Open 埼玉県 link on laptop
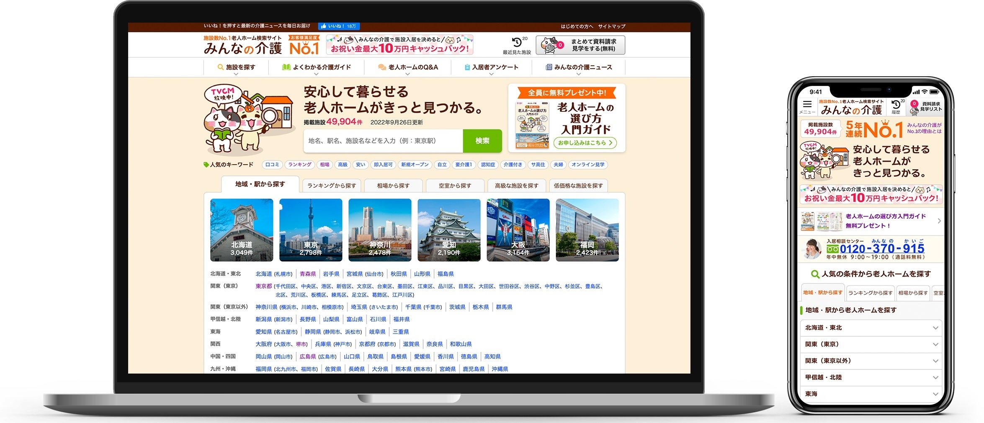The width and height of the screenshot is (984, 423). pyautogui.click(x=359, y=307)
